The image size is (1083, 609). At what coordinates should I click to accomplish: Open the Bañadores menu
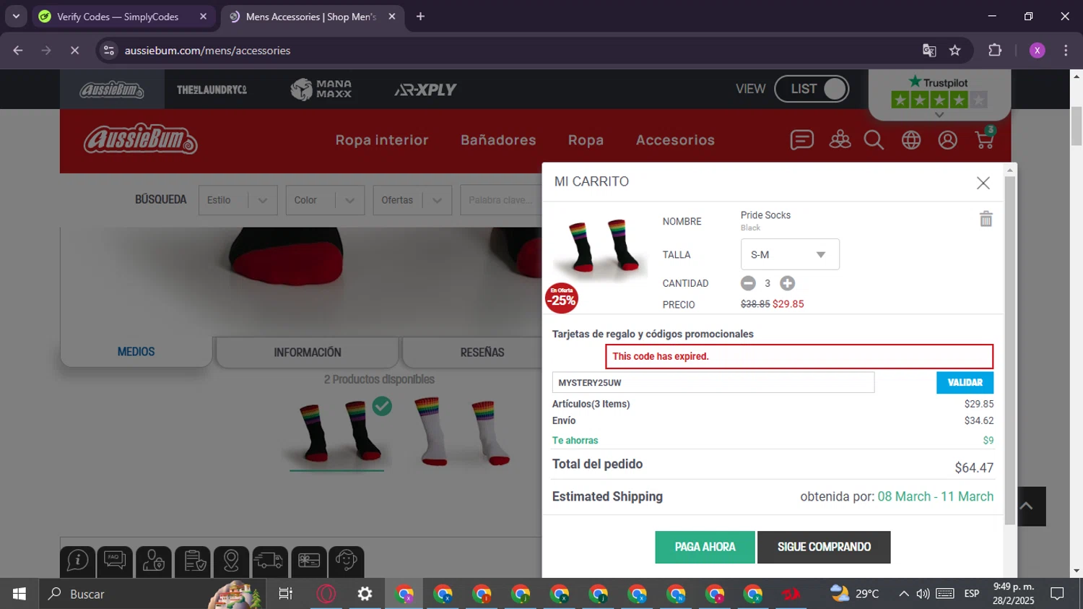498,140
